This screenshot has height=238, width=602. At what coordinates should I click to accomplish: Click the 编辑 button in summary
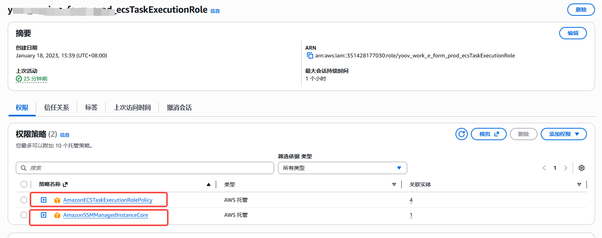coord(573,33)
